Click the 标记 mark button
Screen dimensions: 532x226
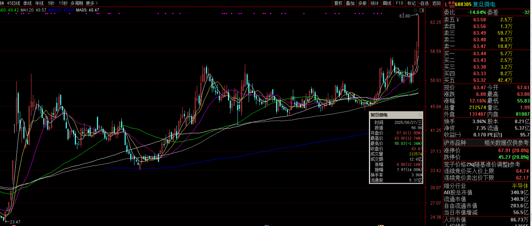pos(411,3)
